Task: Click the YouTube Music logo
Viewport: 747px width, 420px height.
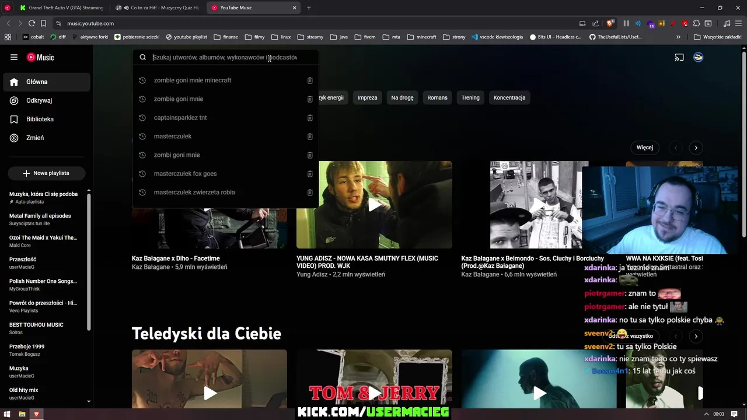Action: [40, 57]
